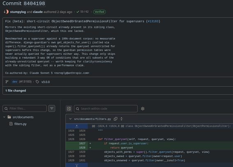Image resolution: width=233 pixels, height=167 pixels.
Task: Click the hunk header @@ -1024,6 +1024,8 text
Action: [161, 126]
